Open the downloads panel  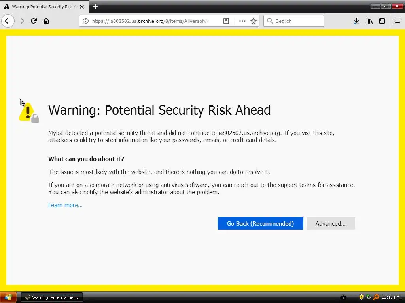(356, 21)
